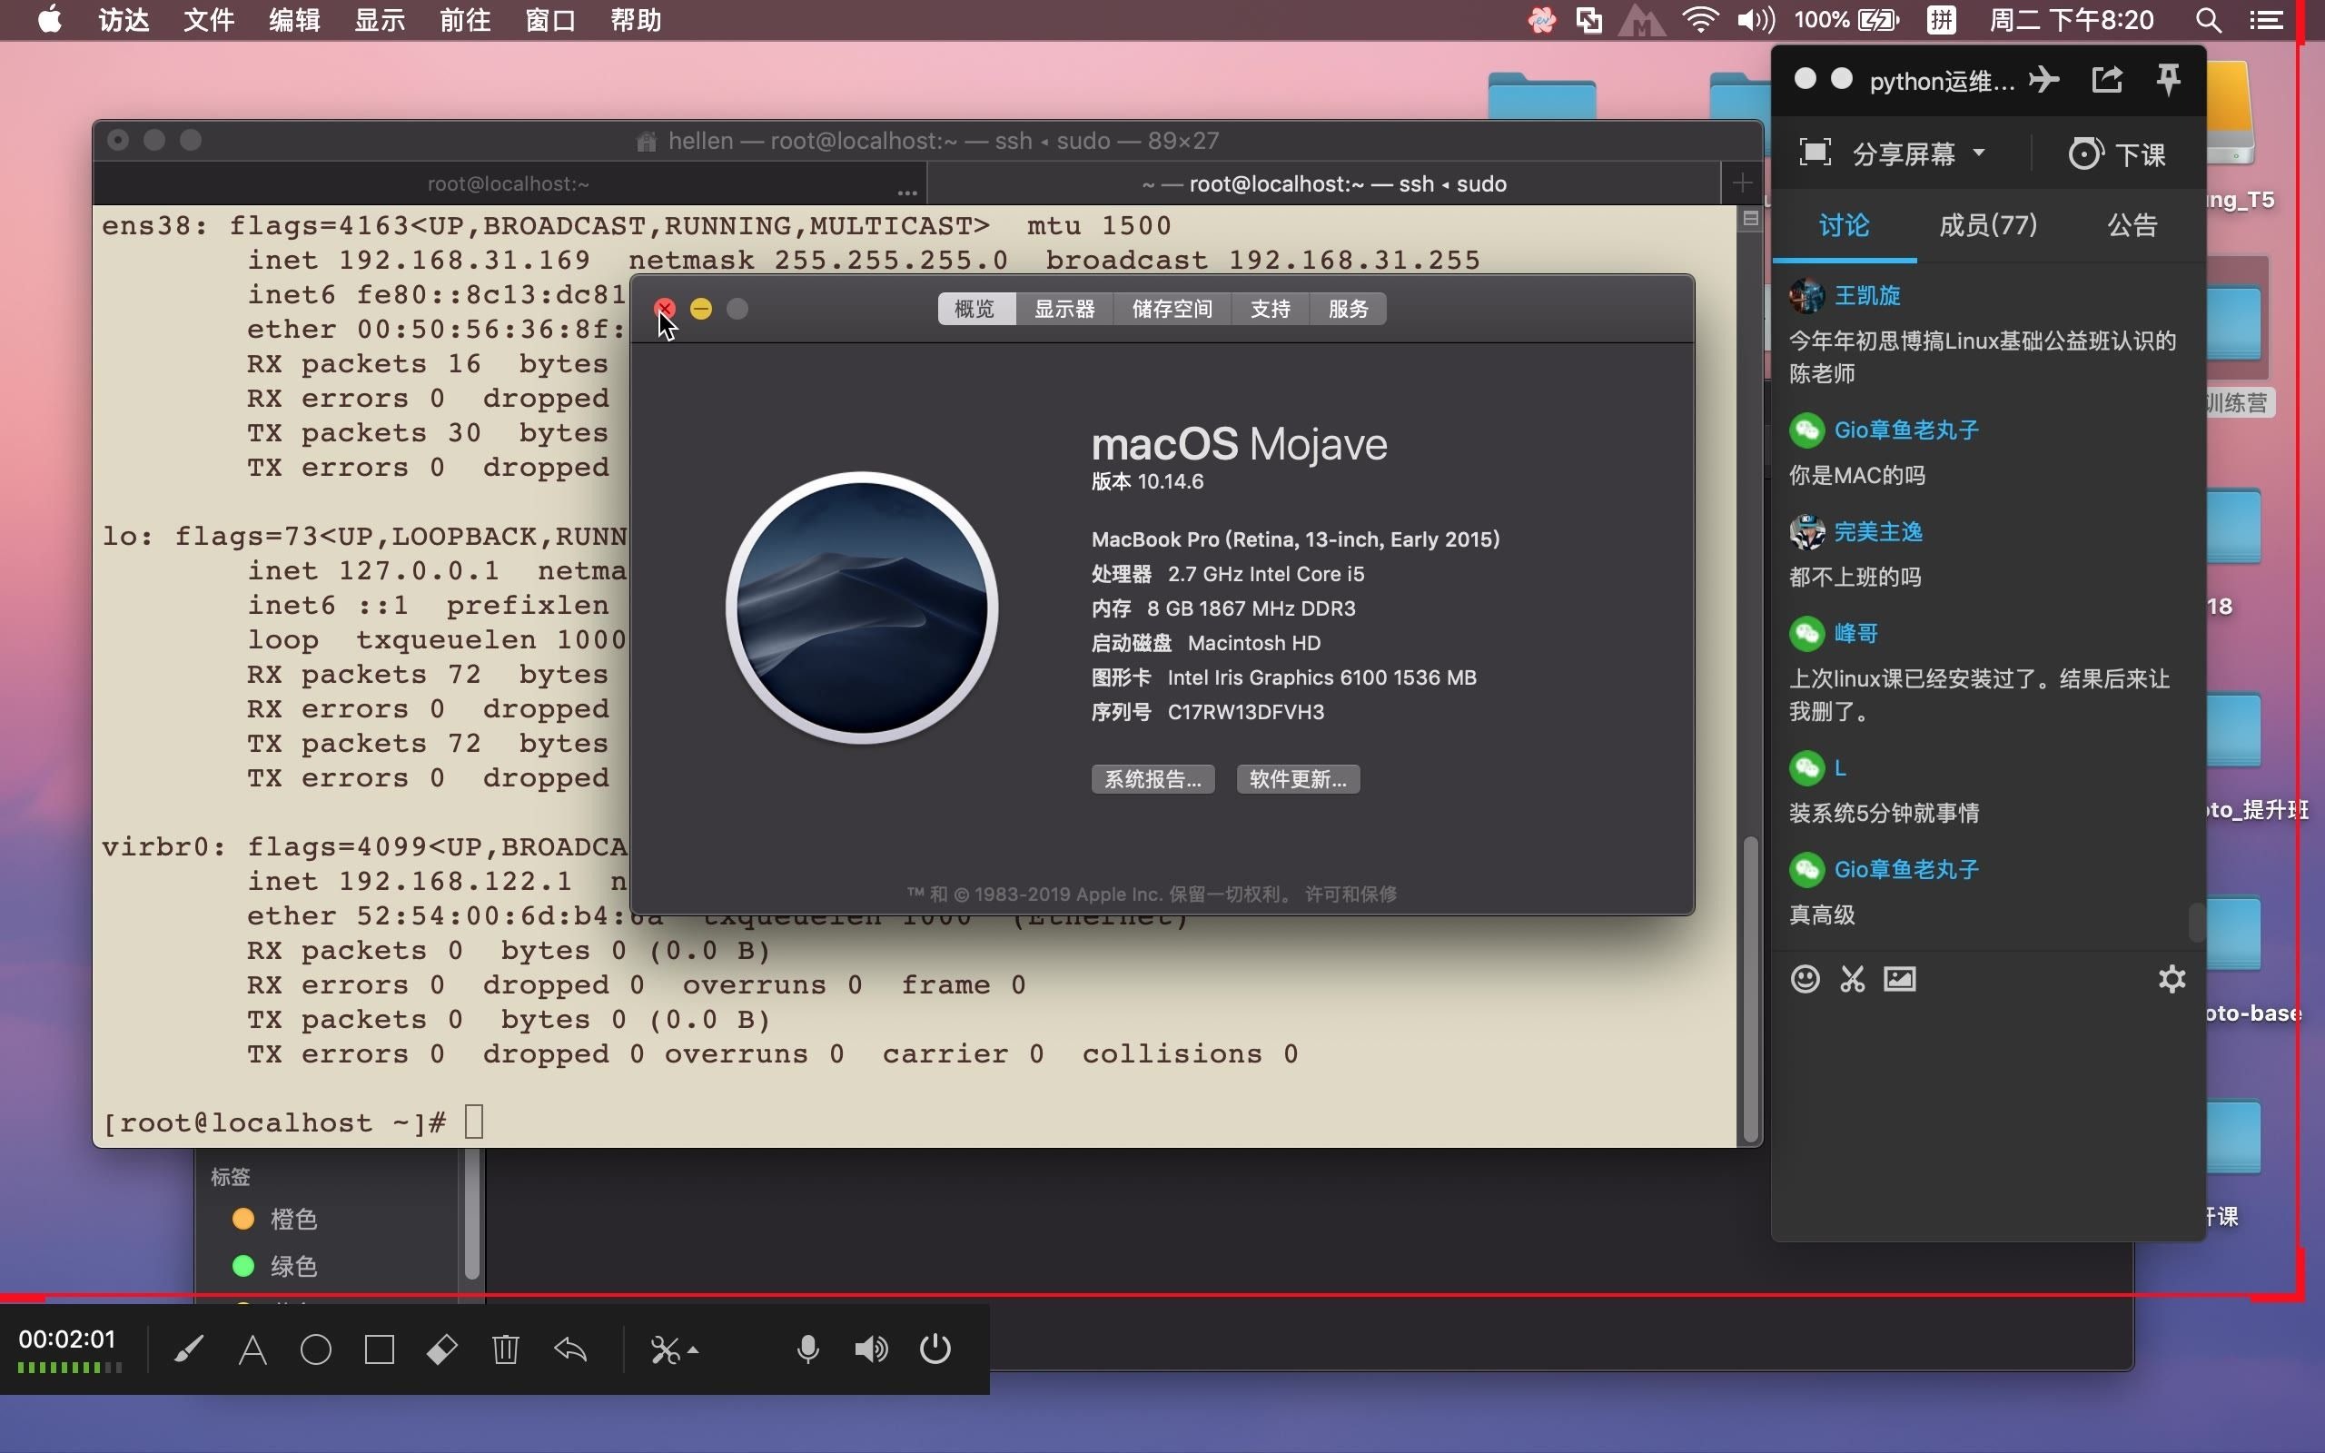Screen dimensions: 2325x1453
Task: Click the power button to stop recording
Action: (x=935, y=1349)
